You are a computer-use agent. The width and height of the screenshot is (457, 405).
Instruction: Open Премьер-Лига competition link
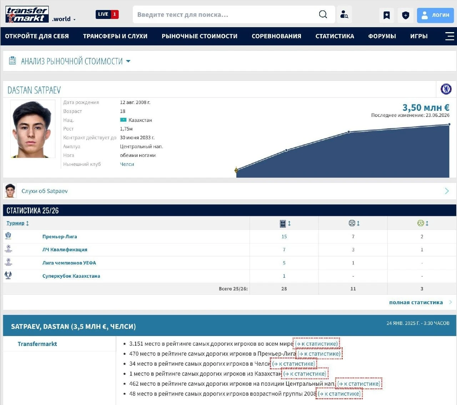click(x=60, y=237)
